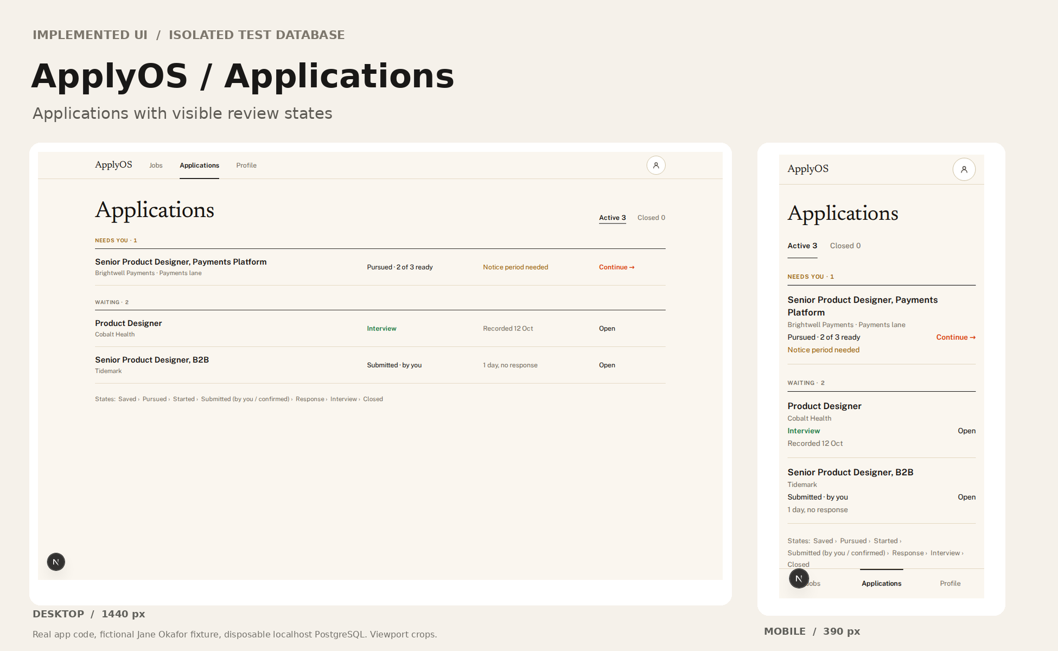Click 'Brightwell Payments · Payments lane' in desktop
Viewport: 1058px width, 651px height.
(148, 273)
